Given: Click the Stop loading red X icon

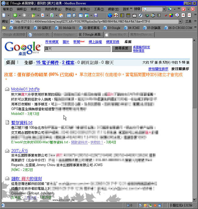Looking at the screenshot, I should click(x=43, y=16).
